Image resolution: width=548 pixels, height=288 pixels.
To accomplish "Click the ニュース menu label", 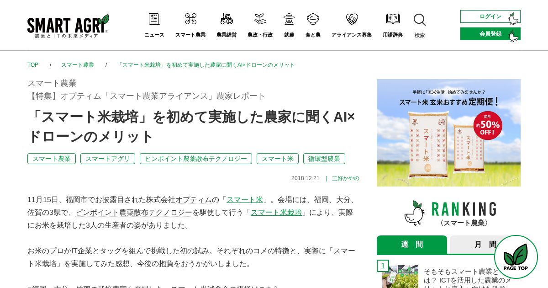I will [x=154, y=35].
